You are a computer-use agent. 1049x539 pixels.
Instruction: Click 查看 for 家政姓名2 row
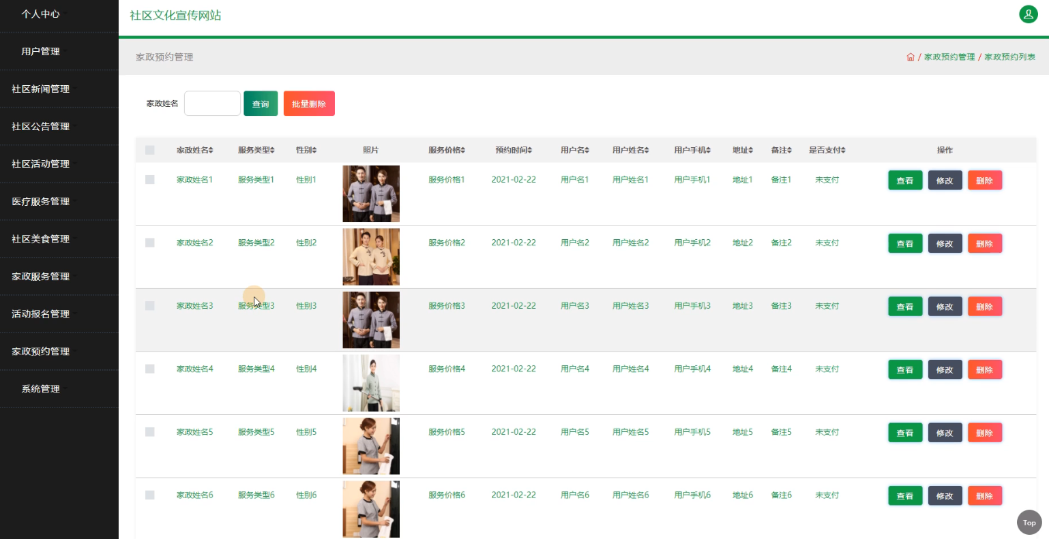(905, 243)
